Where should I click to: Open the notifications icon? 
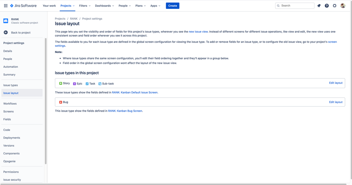click(319, 6)
